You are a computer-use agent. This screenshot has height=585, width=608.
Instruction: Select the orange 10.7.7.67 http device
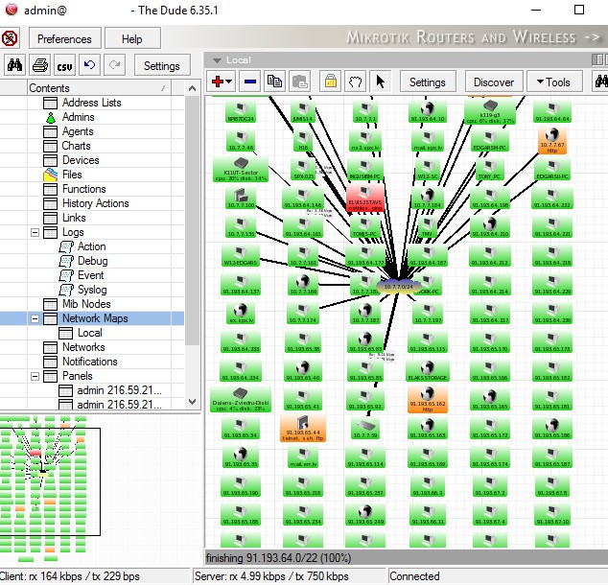552,140
